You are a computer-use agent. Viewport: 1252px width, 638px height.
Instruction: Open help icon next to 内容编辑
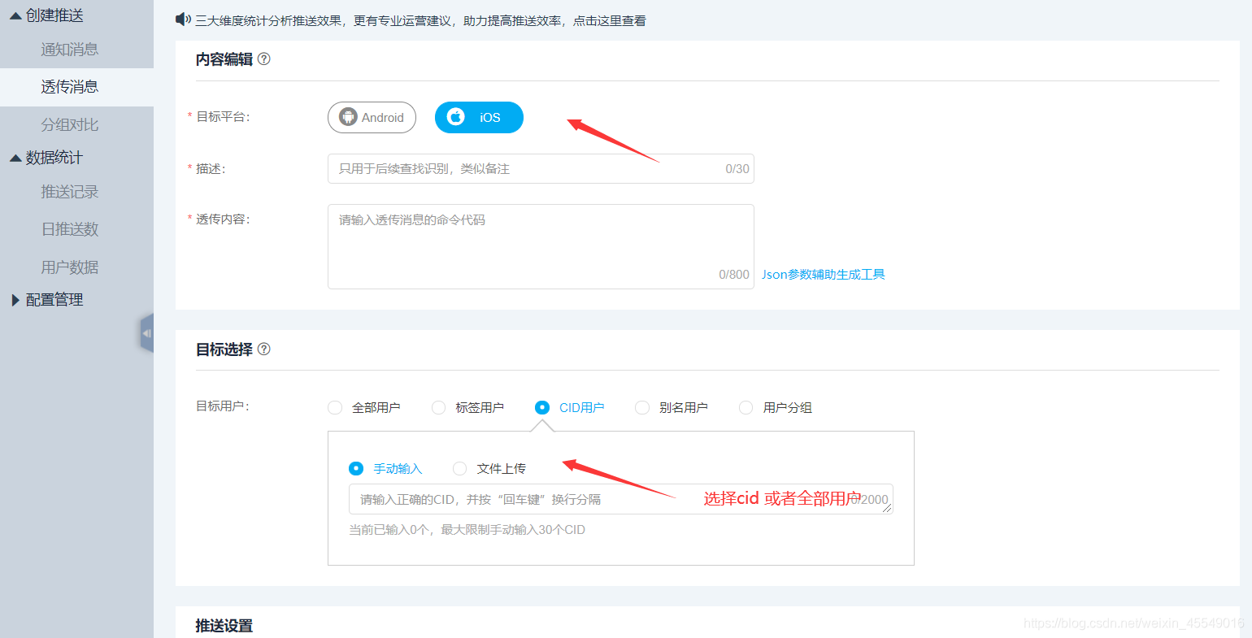point(263,59)
